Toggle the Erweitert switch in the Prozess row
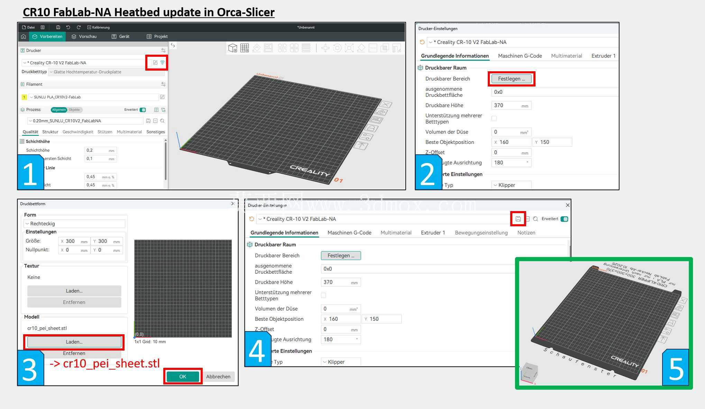 (143, 110)
